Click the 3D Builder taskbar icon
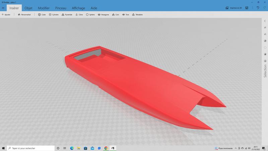This screenshot has width=268, height=151. pos(113,148)
